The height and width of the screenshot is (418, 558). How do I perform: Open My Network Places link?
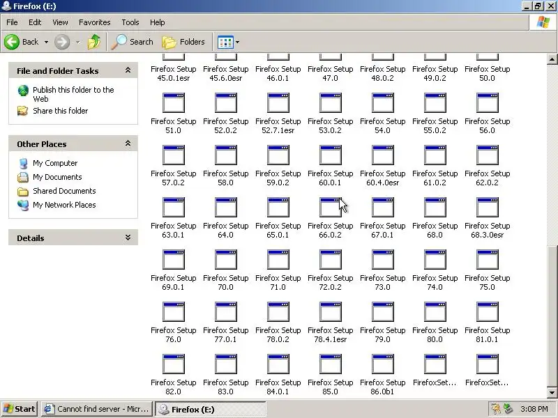pyautogui.click(x=64, y=205)
